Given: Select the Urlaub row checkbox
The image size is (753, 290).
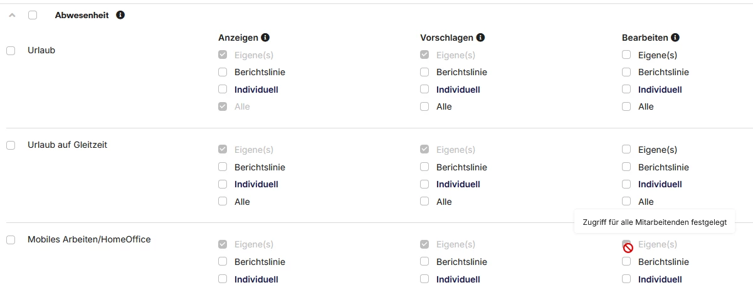Looking at the screenshot, I should [11, 50].
